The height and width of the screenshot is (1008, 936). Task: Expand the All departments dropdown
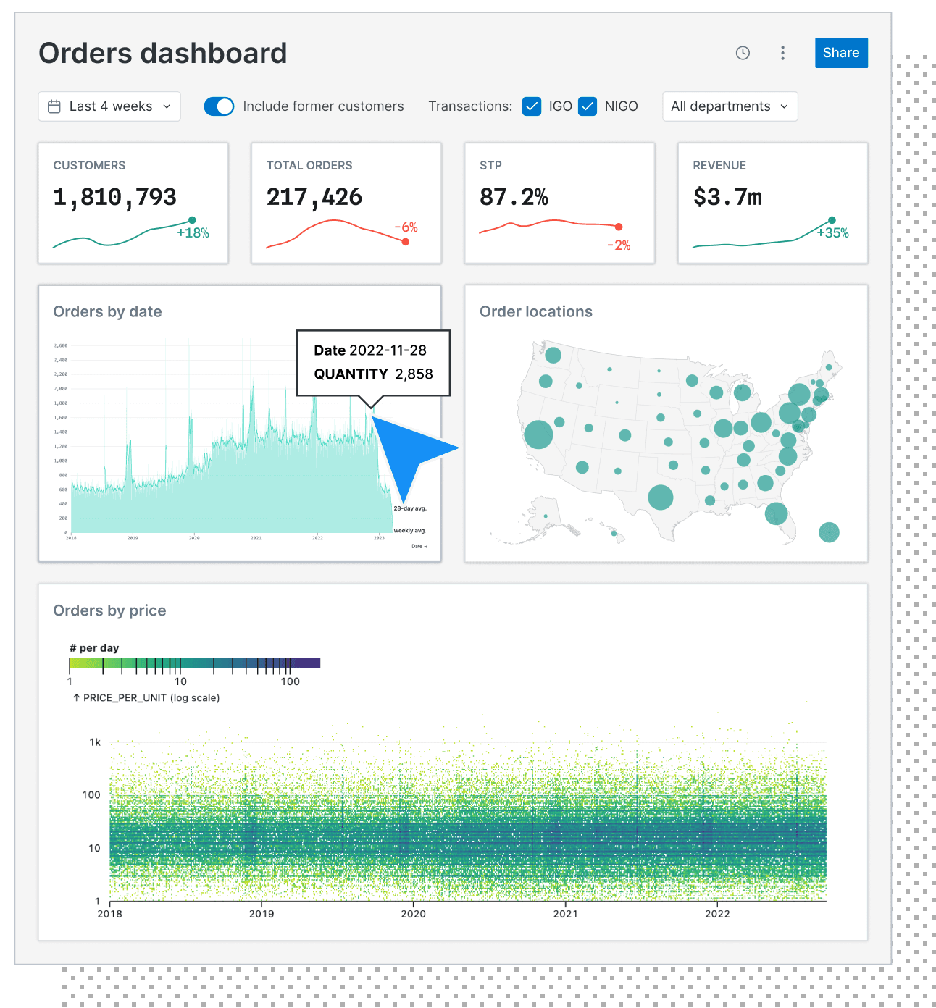click(x=730, y=106)
